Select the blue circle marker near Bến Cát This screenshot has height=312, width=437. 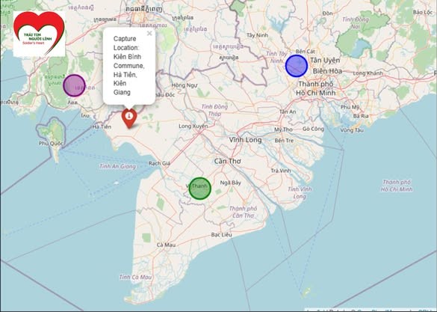point(297,66)
